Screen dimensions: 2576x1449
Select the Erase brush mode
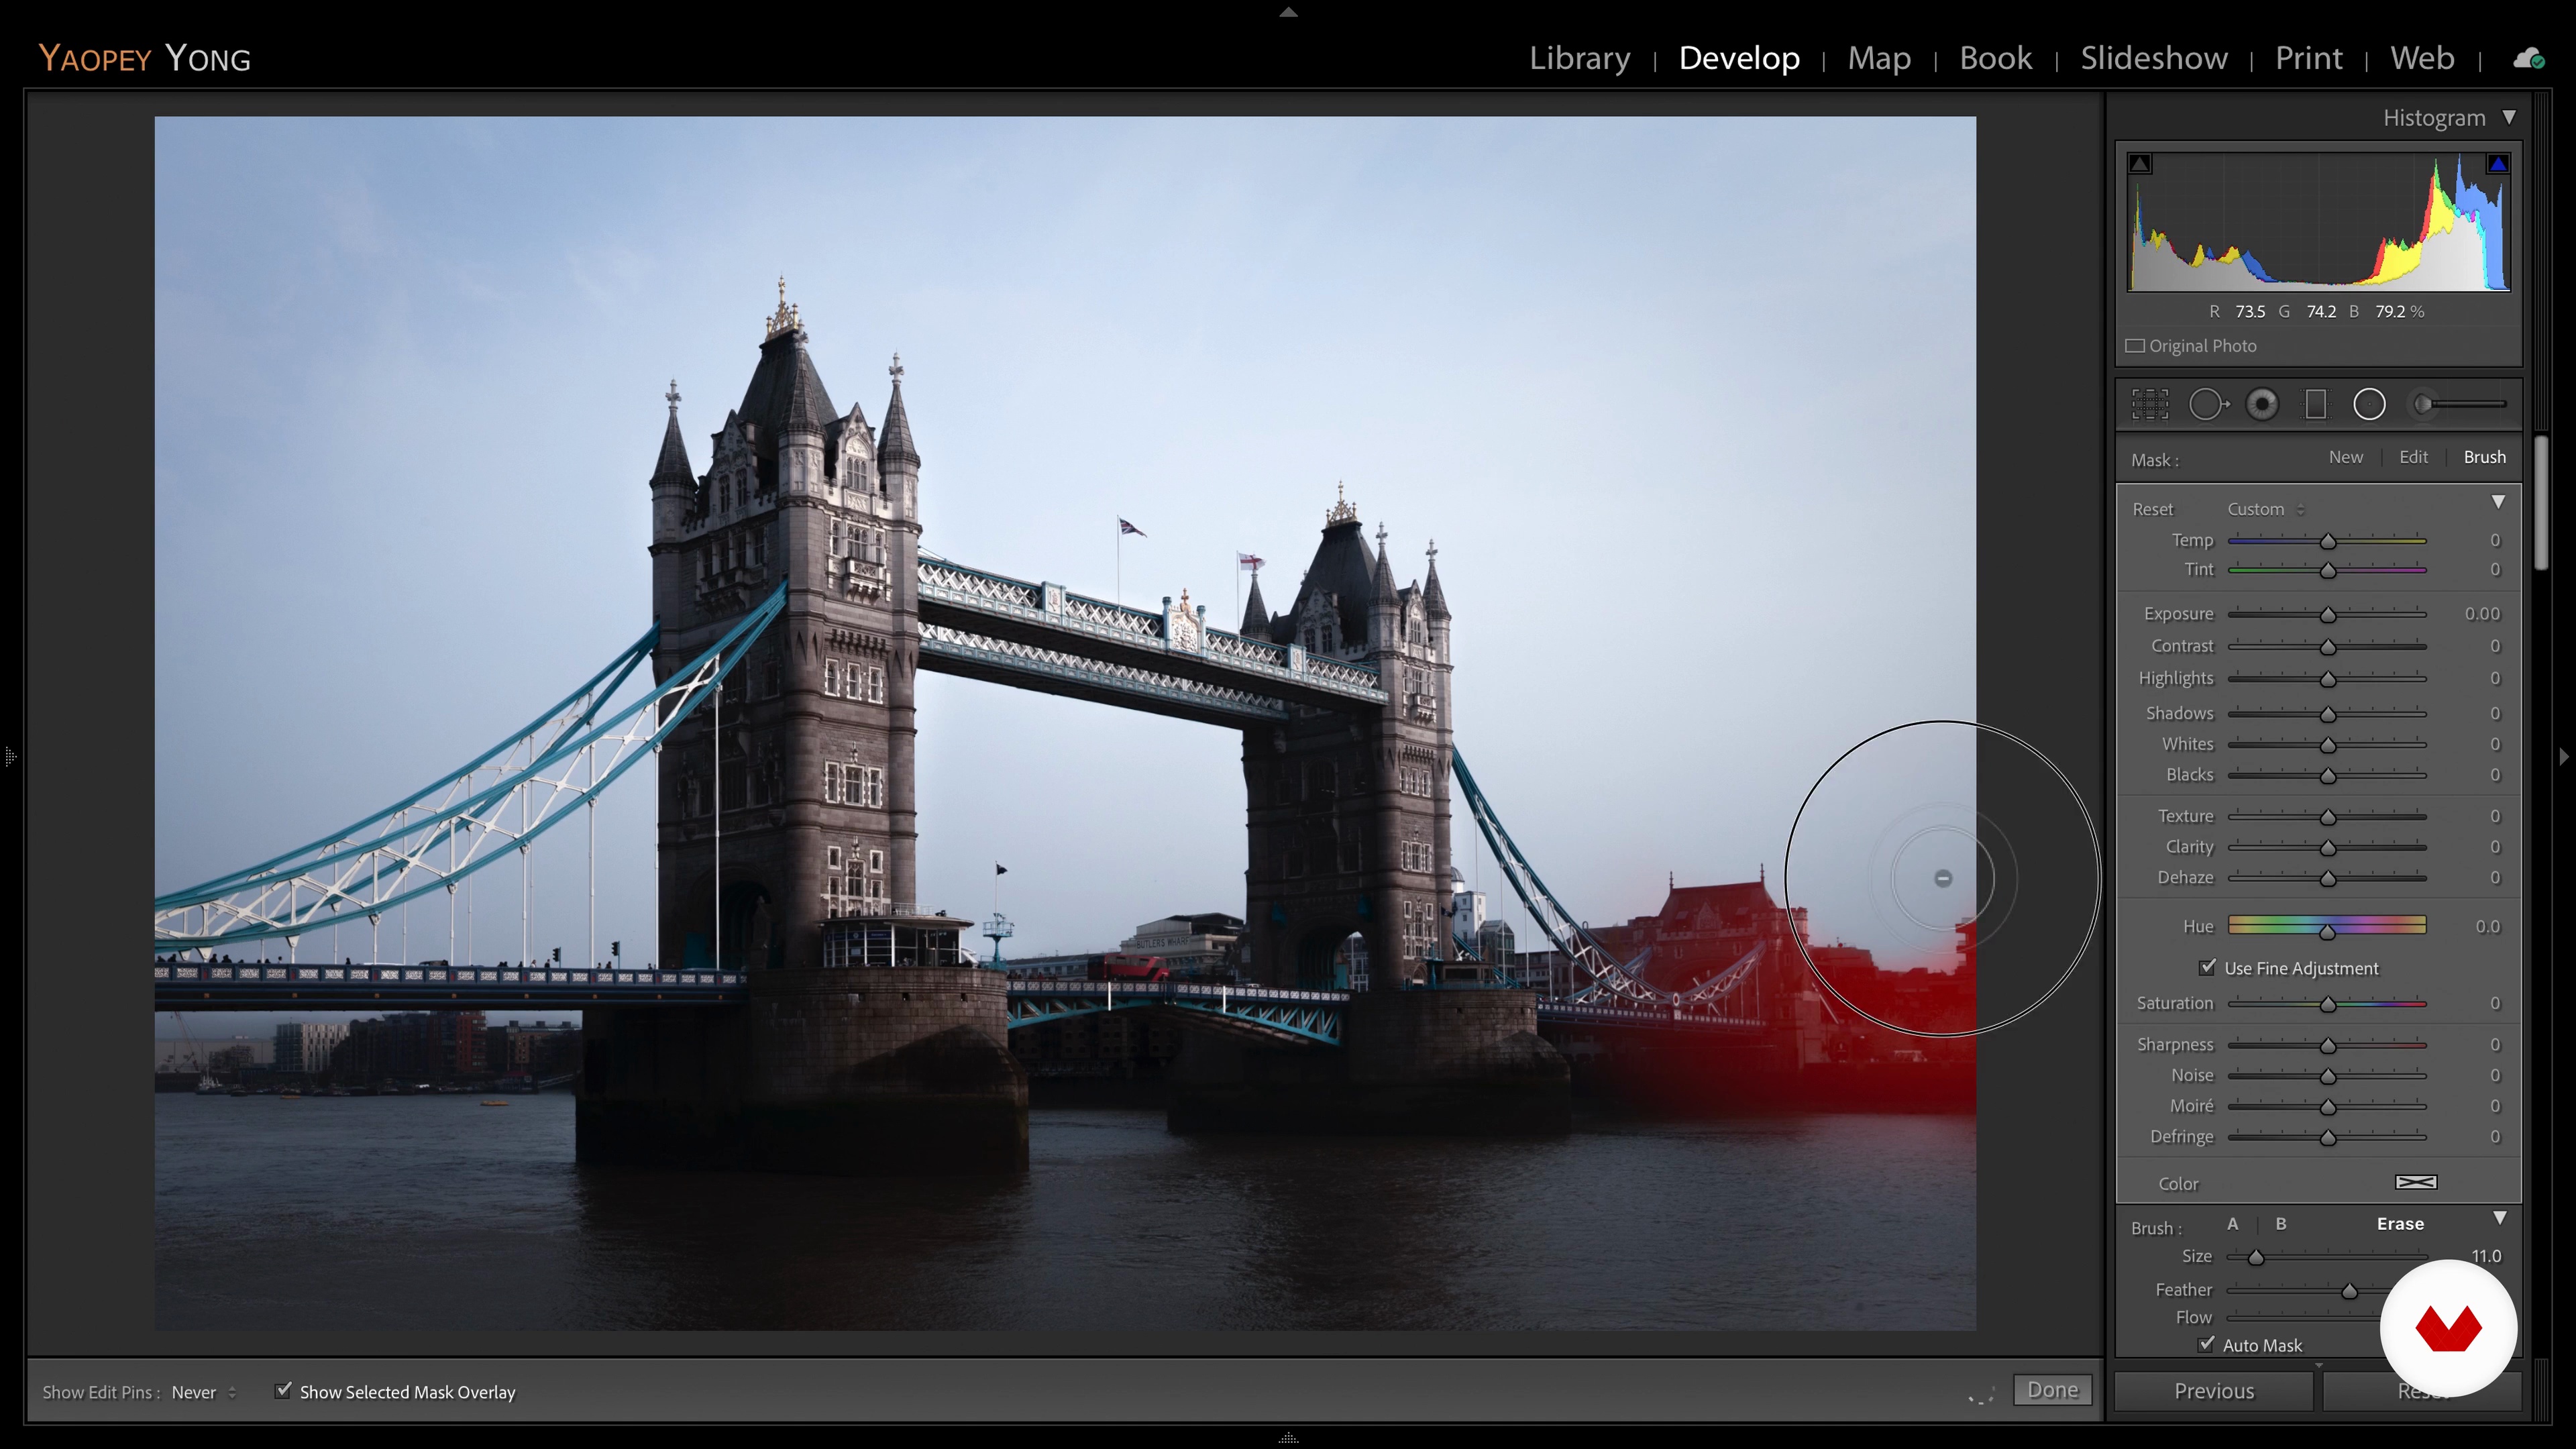point(2400,1224)
